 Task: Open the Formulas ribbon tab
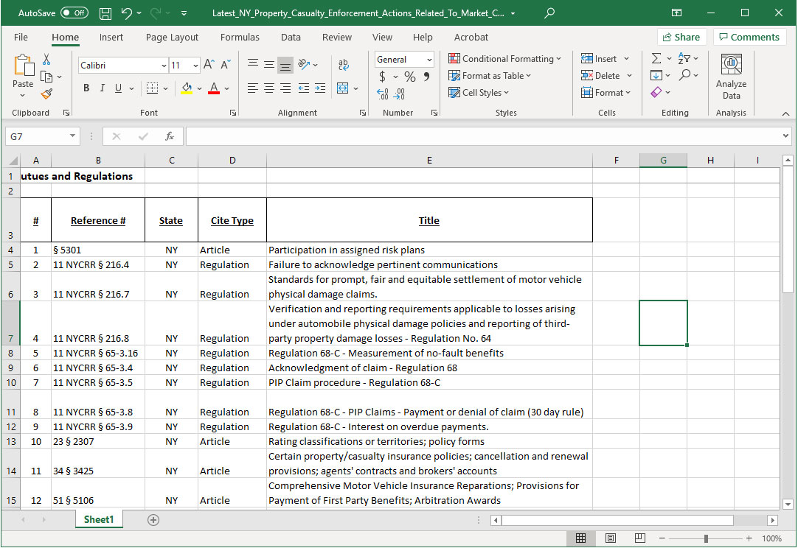[240, 37]
